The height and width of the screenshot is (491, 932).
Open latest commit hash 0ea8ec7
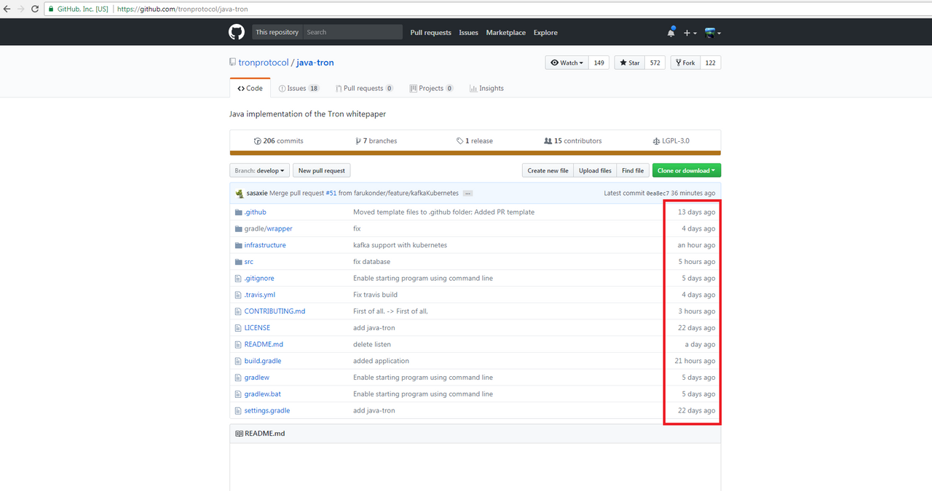click(657, 193)
